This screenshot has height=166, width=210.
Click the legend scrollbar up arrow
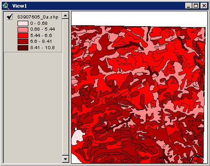click(66, 15)
